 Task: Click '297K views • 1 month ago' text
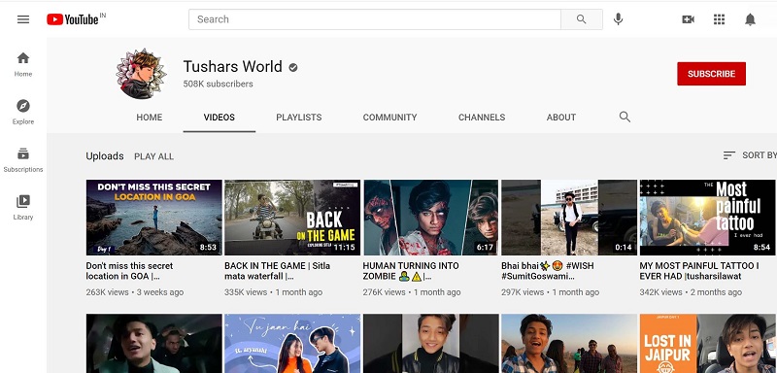(x=550, y=292)
